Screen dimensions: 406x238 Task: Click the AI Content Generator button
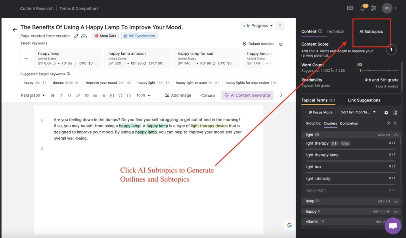pyautogui.click(x=247, y=96)
